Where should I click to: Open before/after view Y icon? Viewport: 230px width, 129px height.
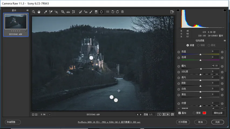(159, 114)
